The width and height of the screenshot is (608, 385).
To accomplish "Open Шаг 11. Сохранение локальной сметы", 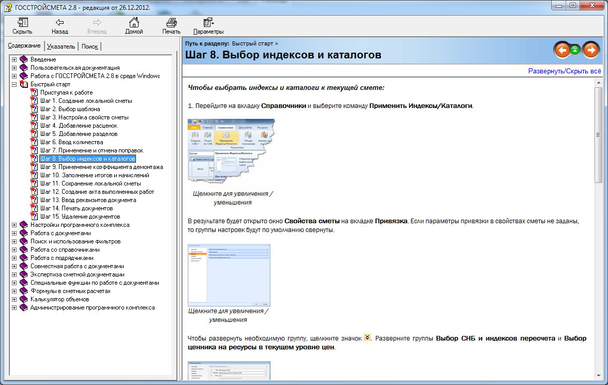I will click(x=91, y=183).
